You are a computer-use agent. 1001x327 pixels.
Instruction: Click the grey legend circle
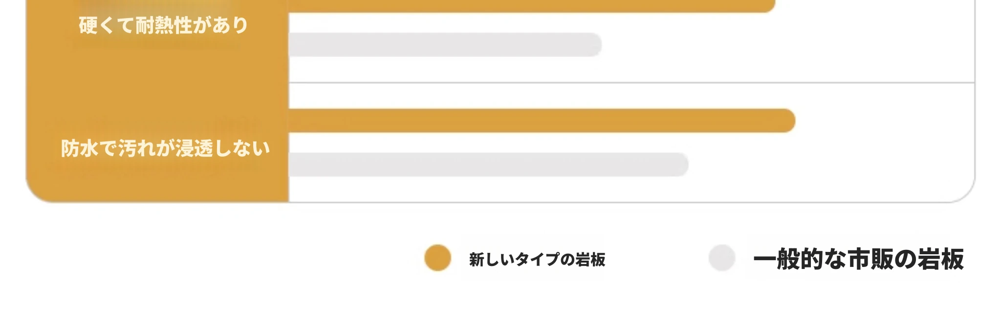tap(722, 258)
